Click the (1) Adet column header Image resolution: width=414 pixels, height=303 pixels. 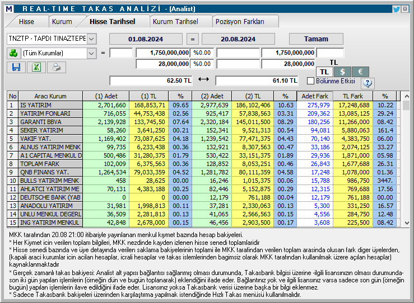(106, 96)
